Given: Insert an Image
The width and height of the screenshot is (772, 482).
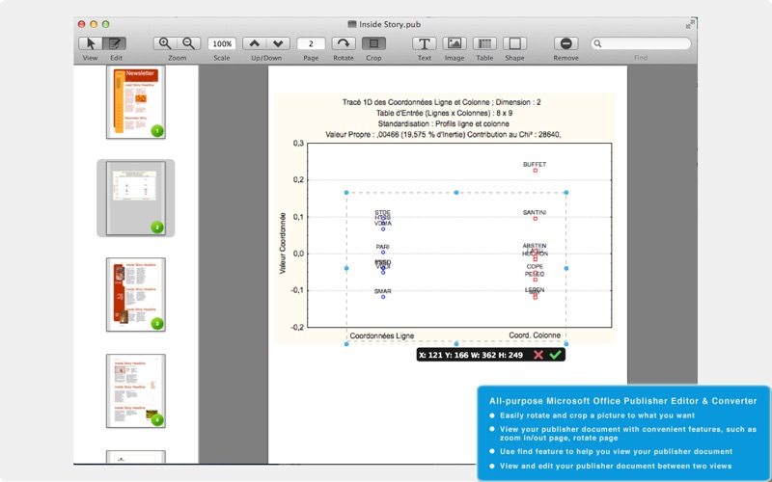Looking at the screenshot, I should pyautogui.click(x=455, y=43).
